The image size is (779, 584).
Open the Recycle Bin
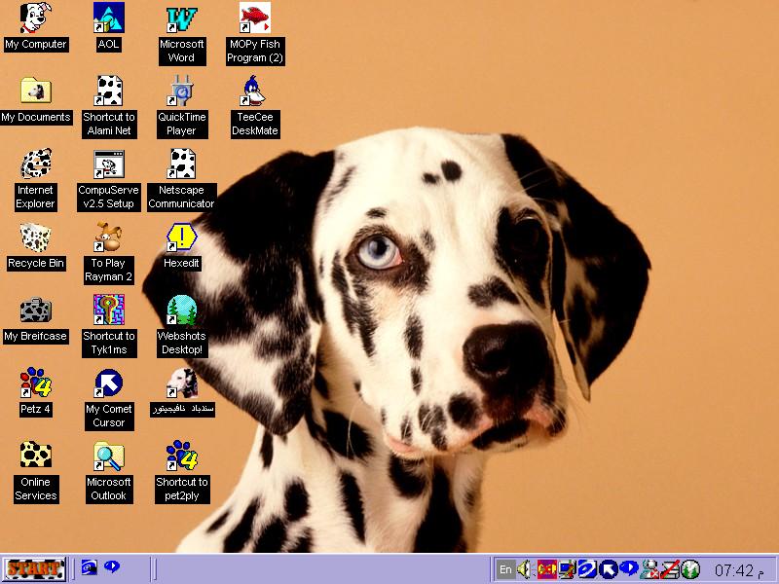[x=35, y=240]
